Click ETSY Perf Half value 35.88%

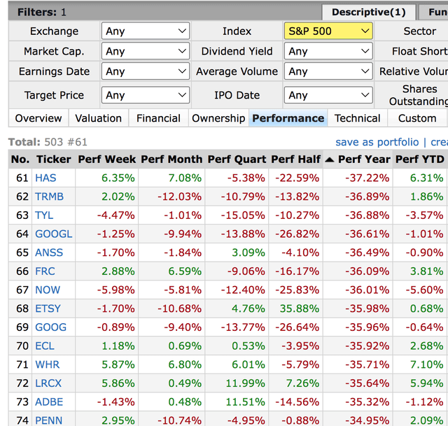pyautogui.click(x=300, y=308)
